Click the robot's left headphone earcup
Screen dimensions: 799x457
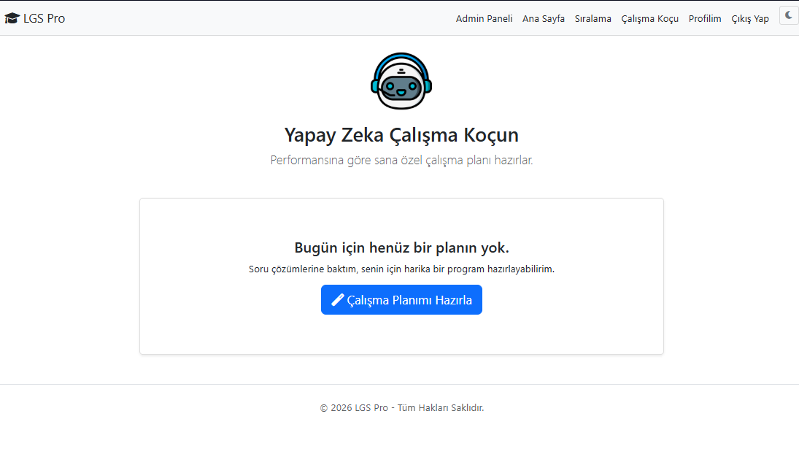coord(375,86)
